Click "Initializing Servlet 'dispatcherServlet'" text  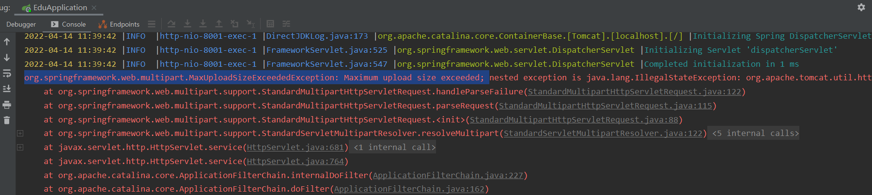tap(741, 50)
